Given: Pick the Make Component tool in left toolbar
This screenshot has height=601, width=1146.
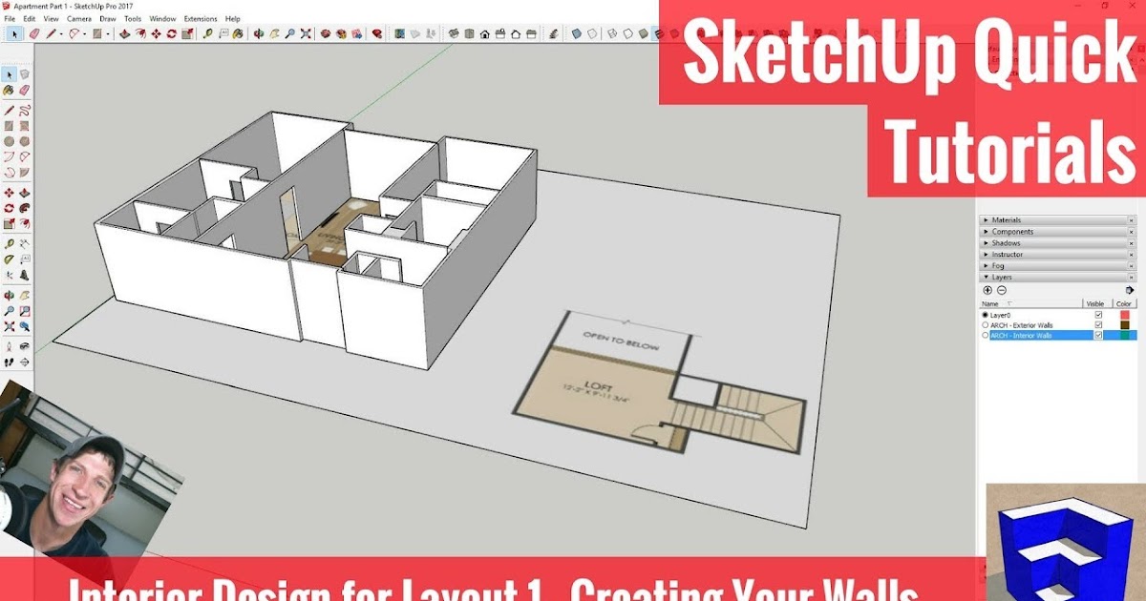Looking at the screenshot, I should 24,74.
